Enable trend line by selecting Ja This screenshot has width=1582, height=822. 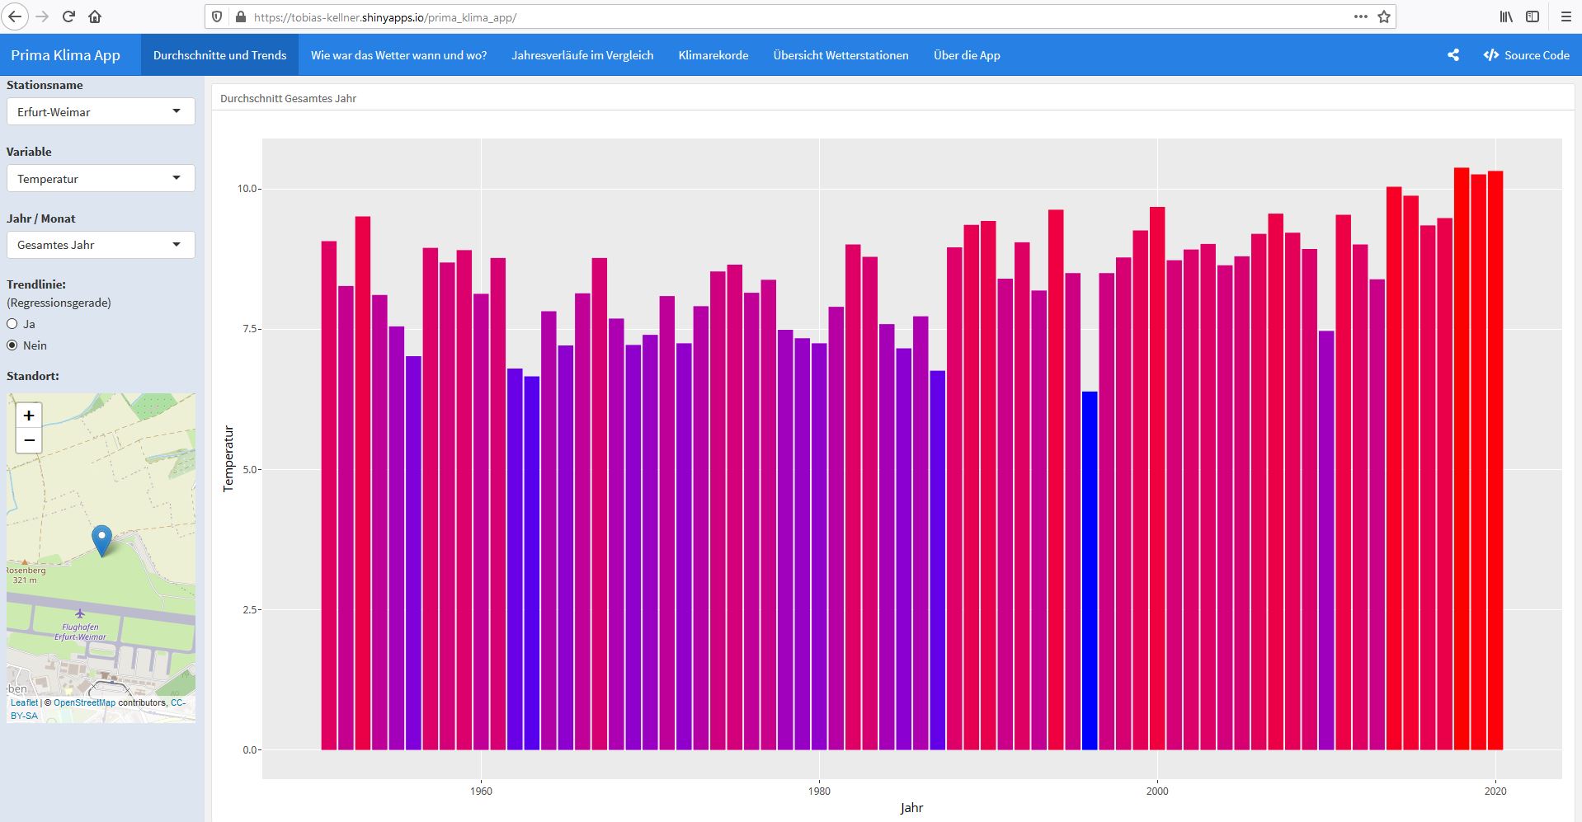tap(12, 324)
